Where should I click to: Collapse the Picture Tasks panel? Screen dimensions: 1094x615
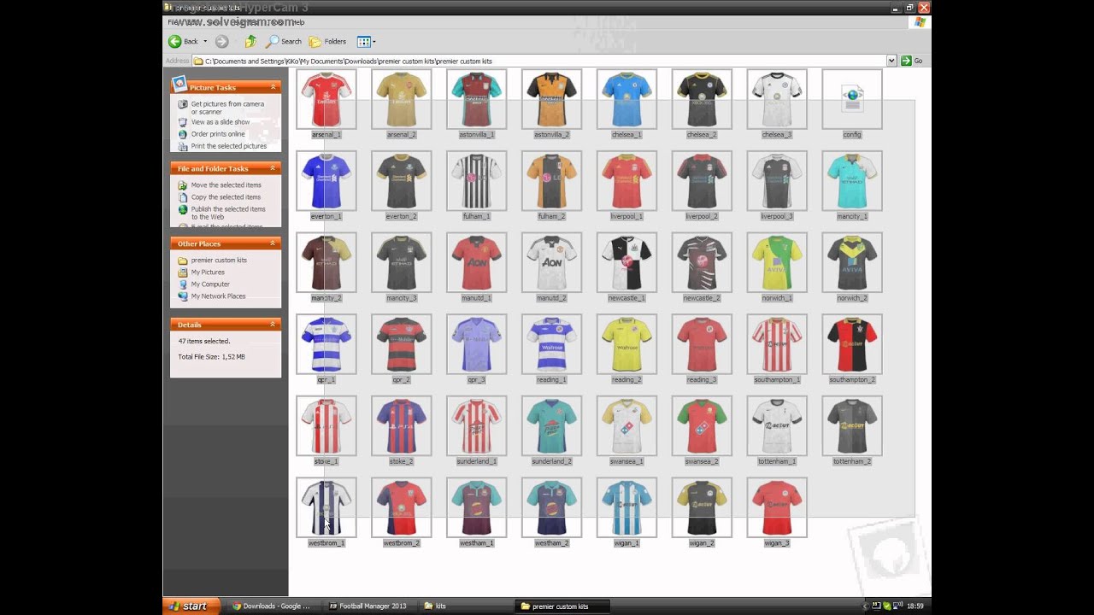(x=273, y=87)
